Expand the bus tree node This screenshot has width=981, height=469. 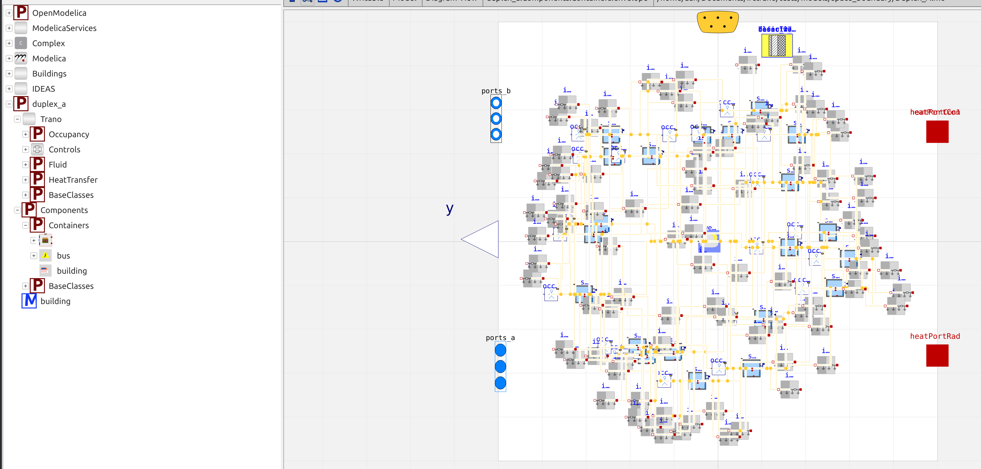pyautogui.click(x=34, y=256)
